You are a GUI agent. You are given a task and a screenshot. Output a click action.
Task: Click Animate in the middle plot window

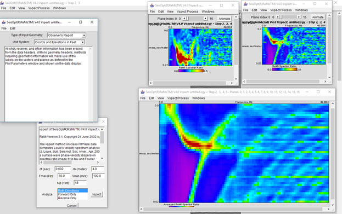(224, 19)
